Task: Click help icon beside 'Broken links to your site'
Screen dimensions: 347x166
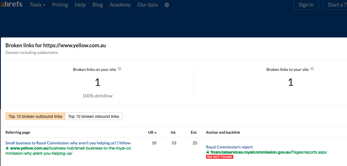Action: pyautogui.click(x=312, y=69)
